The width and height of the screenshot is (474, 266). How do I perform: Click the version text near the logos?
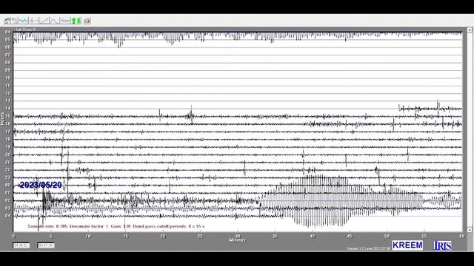369,248
